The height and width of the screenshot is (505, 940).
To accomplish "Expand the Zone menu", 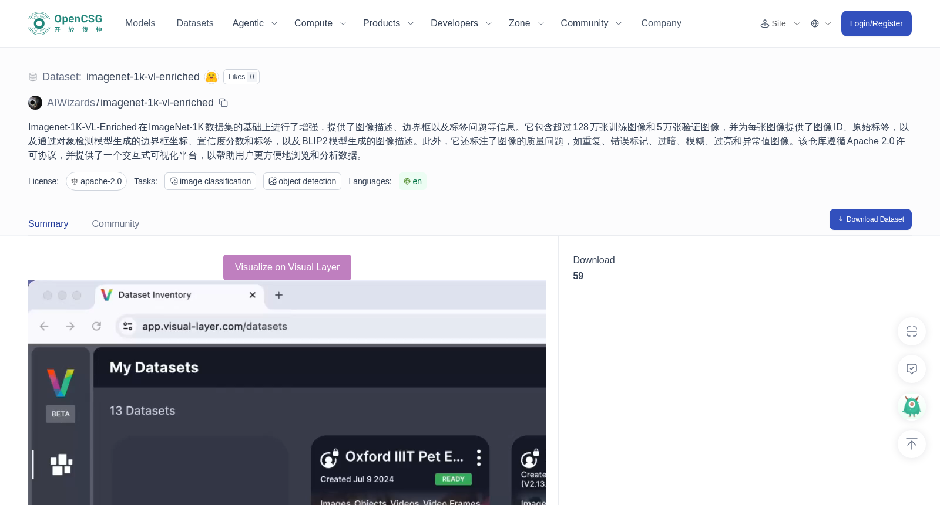I will point(526,23).
